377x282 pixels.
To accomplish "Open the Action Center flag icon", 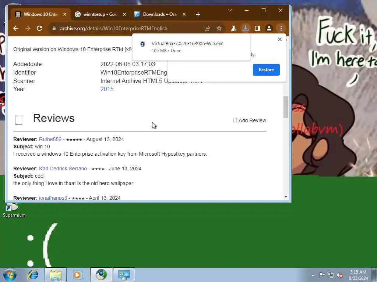I will [x=322, y=275].
